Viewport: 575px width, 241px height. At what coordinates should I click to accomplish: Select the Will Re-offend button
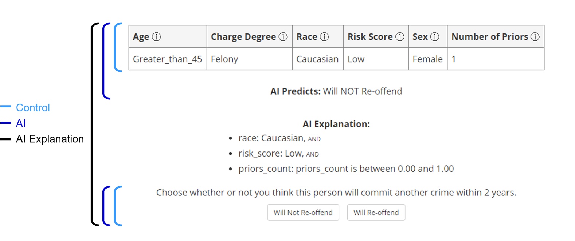tap(376, 212)
